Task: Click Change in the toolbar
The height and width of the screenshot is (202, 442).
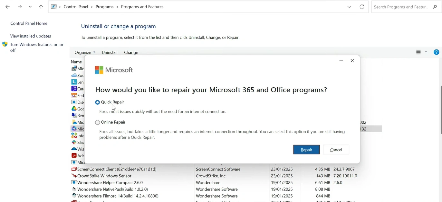Action: point(131,52)
